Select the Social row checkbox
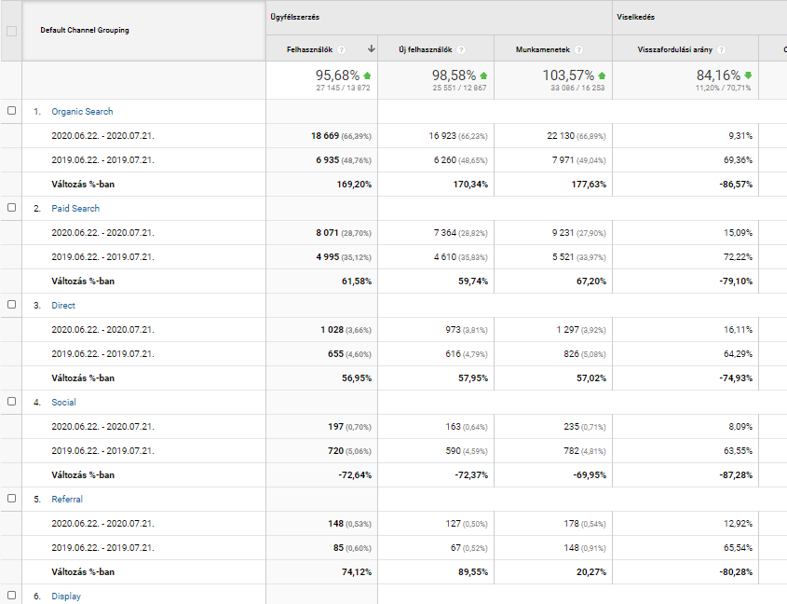The width and height of the screenshot is (787, 604). [12, 402]
